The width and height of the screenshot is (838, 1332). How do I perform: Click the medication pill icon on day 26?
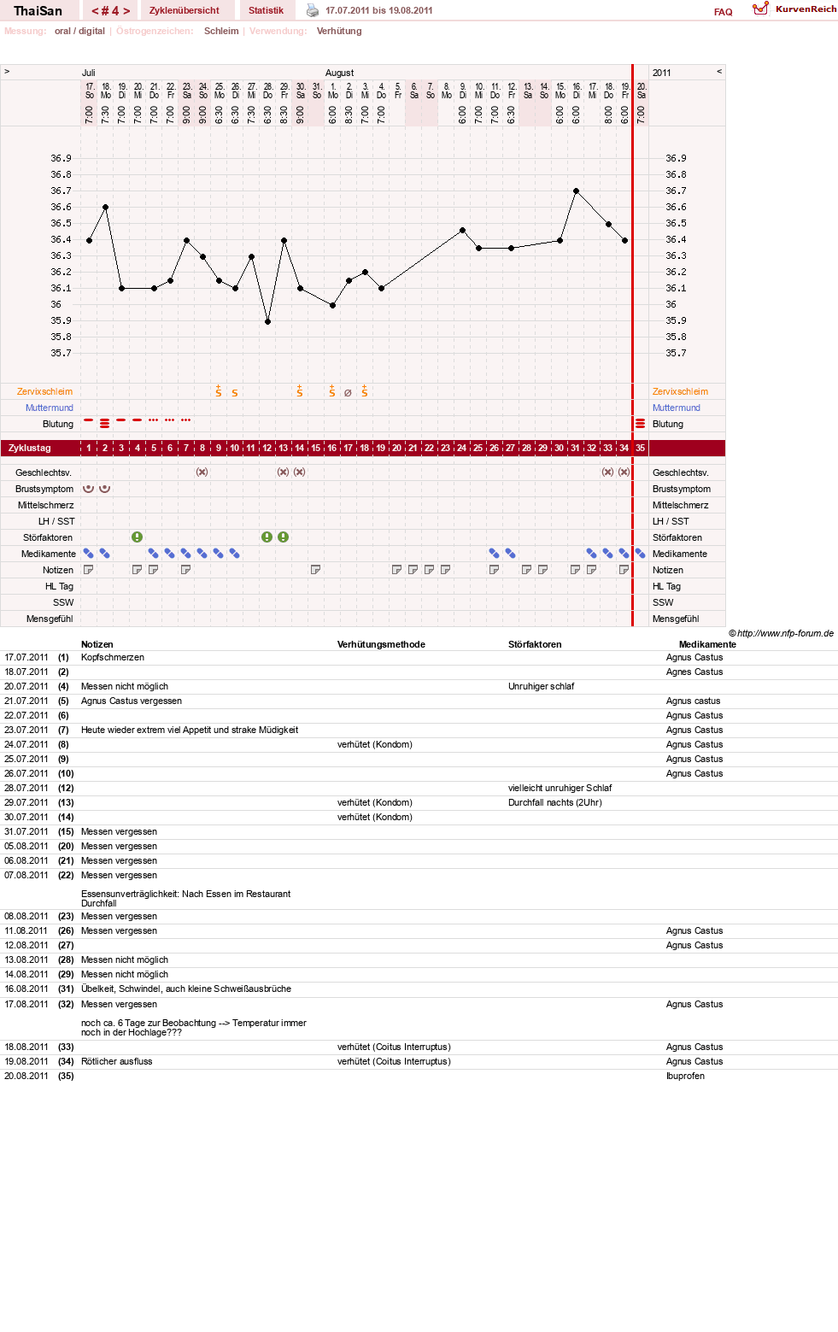tap(495, 554)
